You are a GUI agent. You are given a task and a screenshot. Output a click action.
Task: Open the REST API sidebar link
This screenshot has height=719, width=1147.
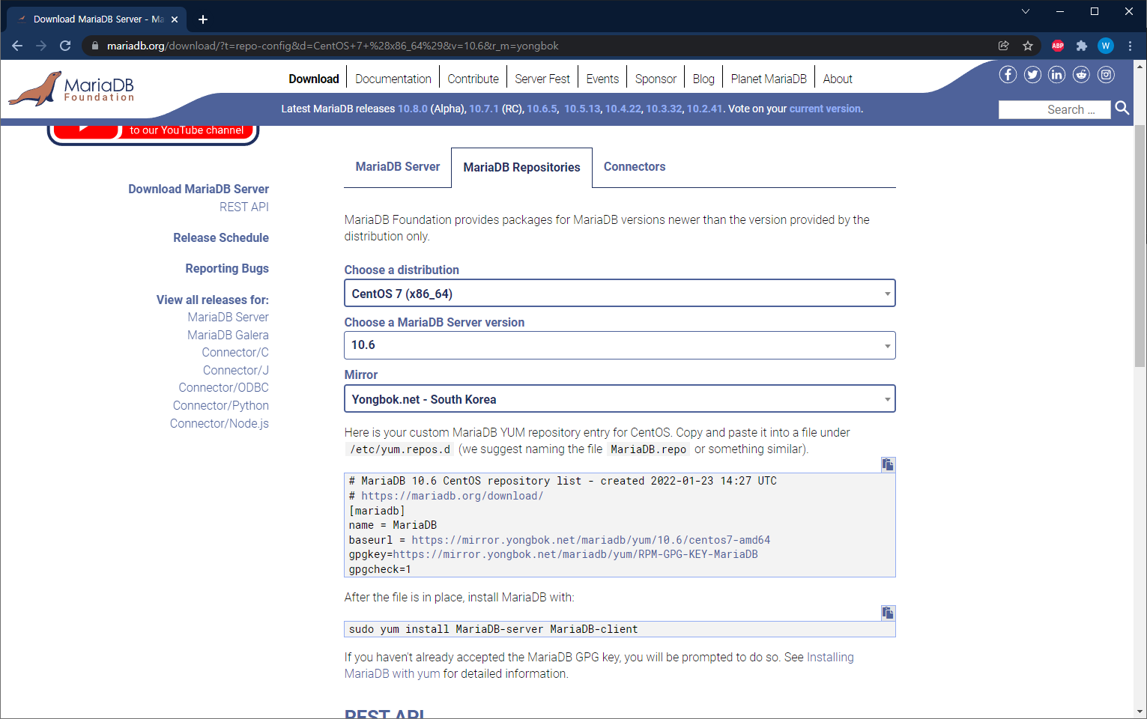click(244, 207)
